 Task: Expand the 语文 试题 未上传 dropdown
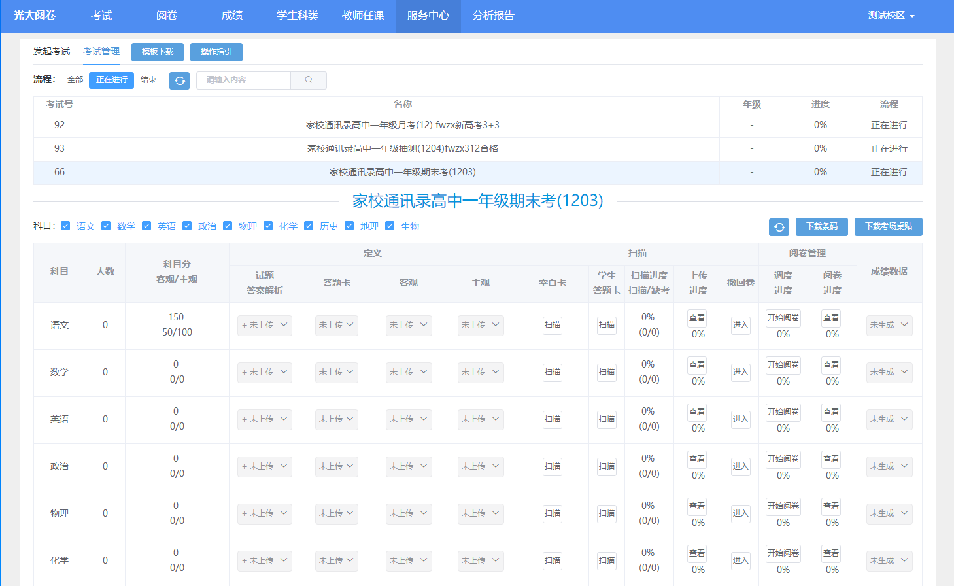(x=265, y=325)
